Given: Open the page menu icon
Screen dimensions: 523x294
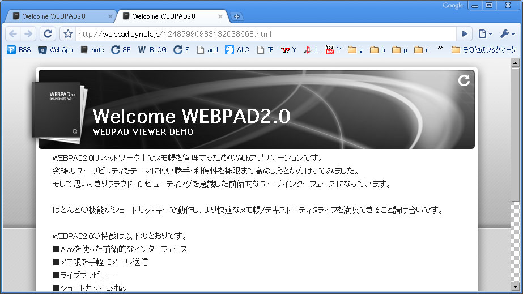Looking at the screenshot, I should point(485,33).
